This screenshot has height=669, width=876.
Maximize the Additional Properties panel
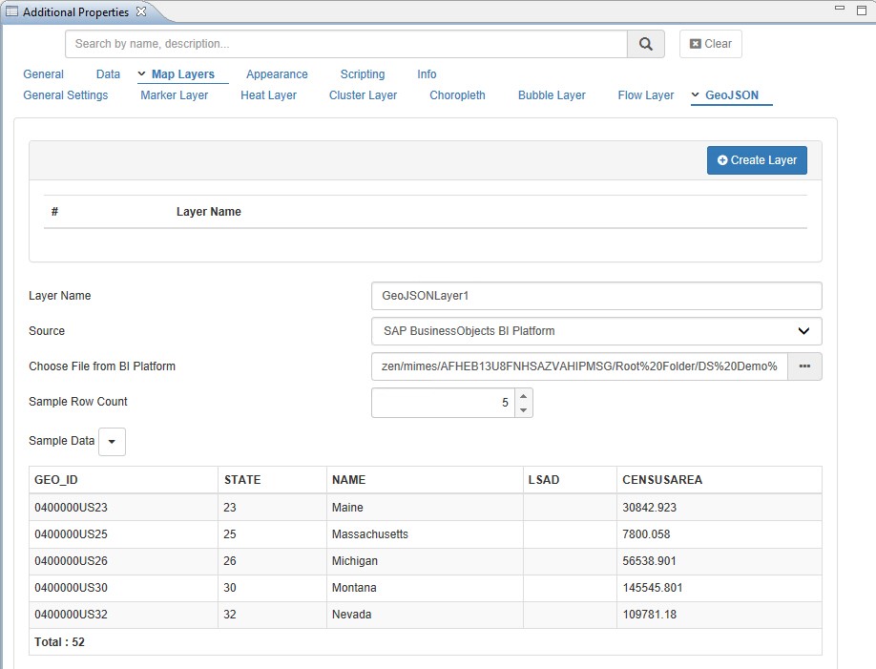pos(861,9)
